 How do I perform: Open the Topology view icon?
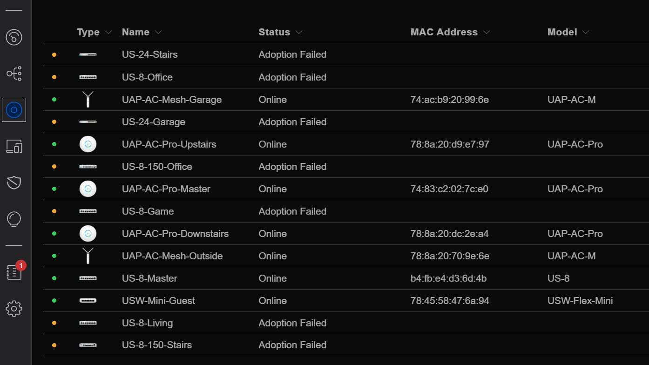coord(14,74)
